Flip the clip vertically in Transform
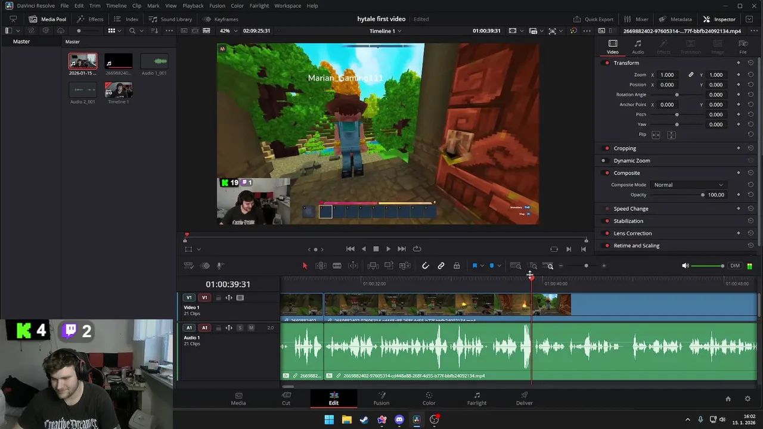Viewport: 763px width, 429px height. click(x=671, y=135)
